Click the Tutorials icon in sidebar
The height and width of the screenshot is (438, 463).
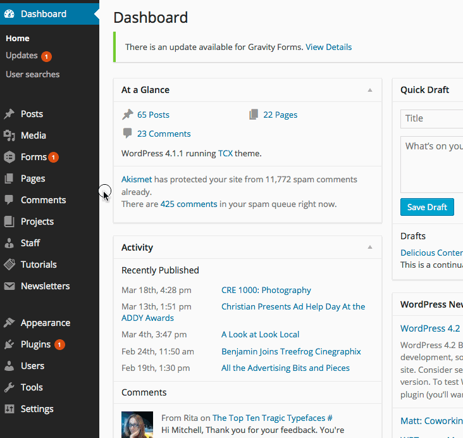tap(9, 265)
